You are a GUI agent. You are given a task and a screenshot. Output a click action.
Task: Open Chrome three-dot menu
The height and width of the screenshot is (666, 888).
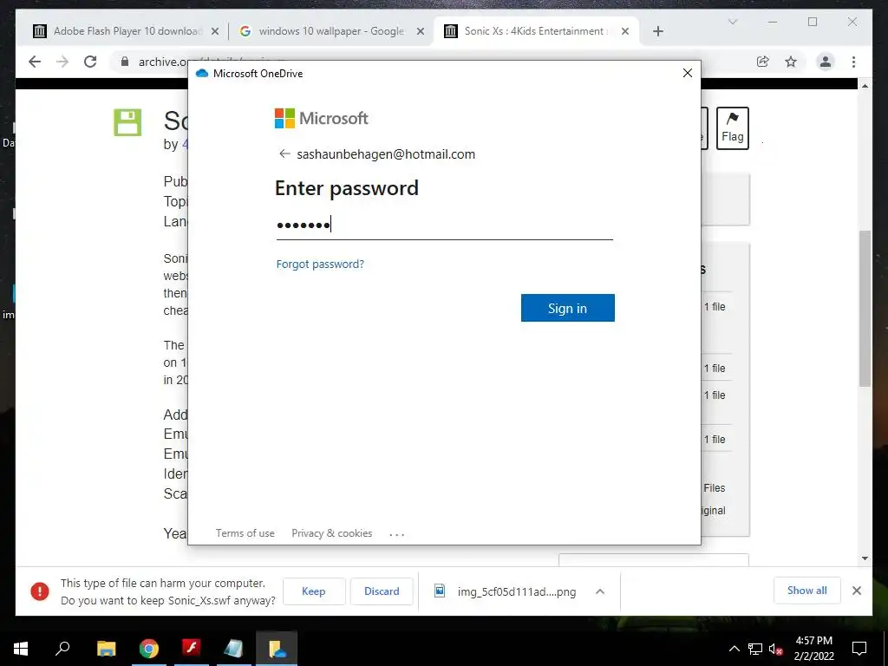pos(853,62)
